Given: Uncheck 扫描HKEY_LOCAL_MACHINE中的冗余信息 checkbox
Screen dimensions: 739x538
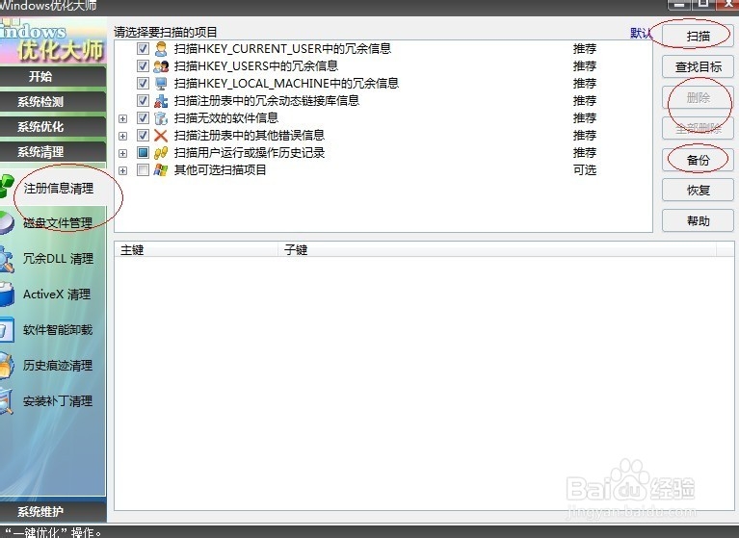Looking at the screenshot, I should [143, 84].
